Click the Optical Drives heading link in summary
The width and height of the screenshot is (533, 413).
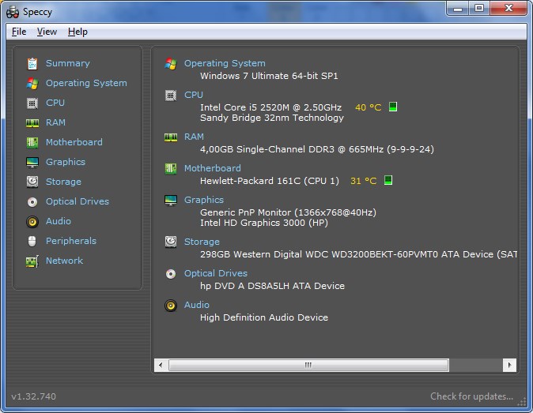click(216, 273)
